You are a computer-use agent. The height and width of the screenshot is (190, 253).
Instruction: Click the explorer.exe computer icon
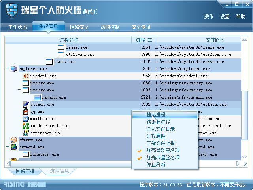coord(14,68)
